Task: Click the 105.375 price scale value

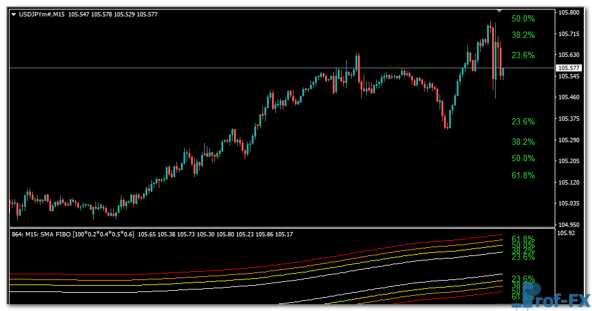Action: coord(567,119)
